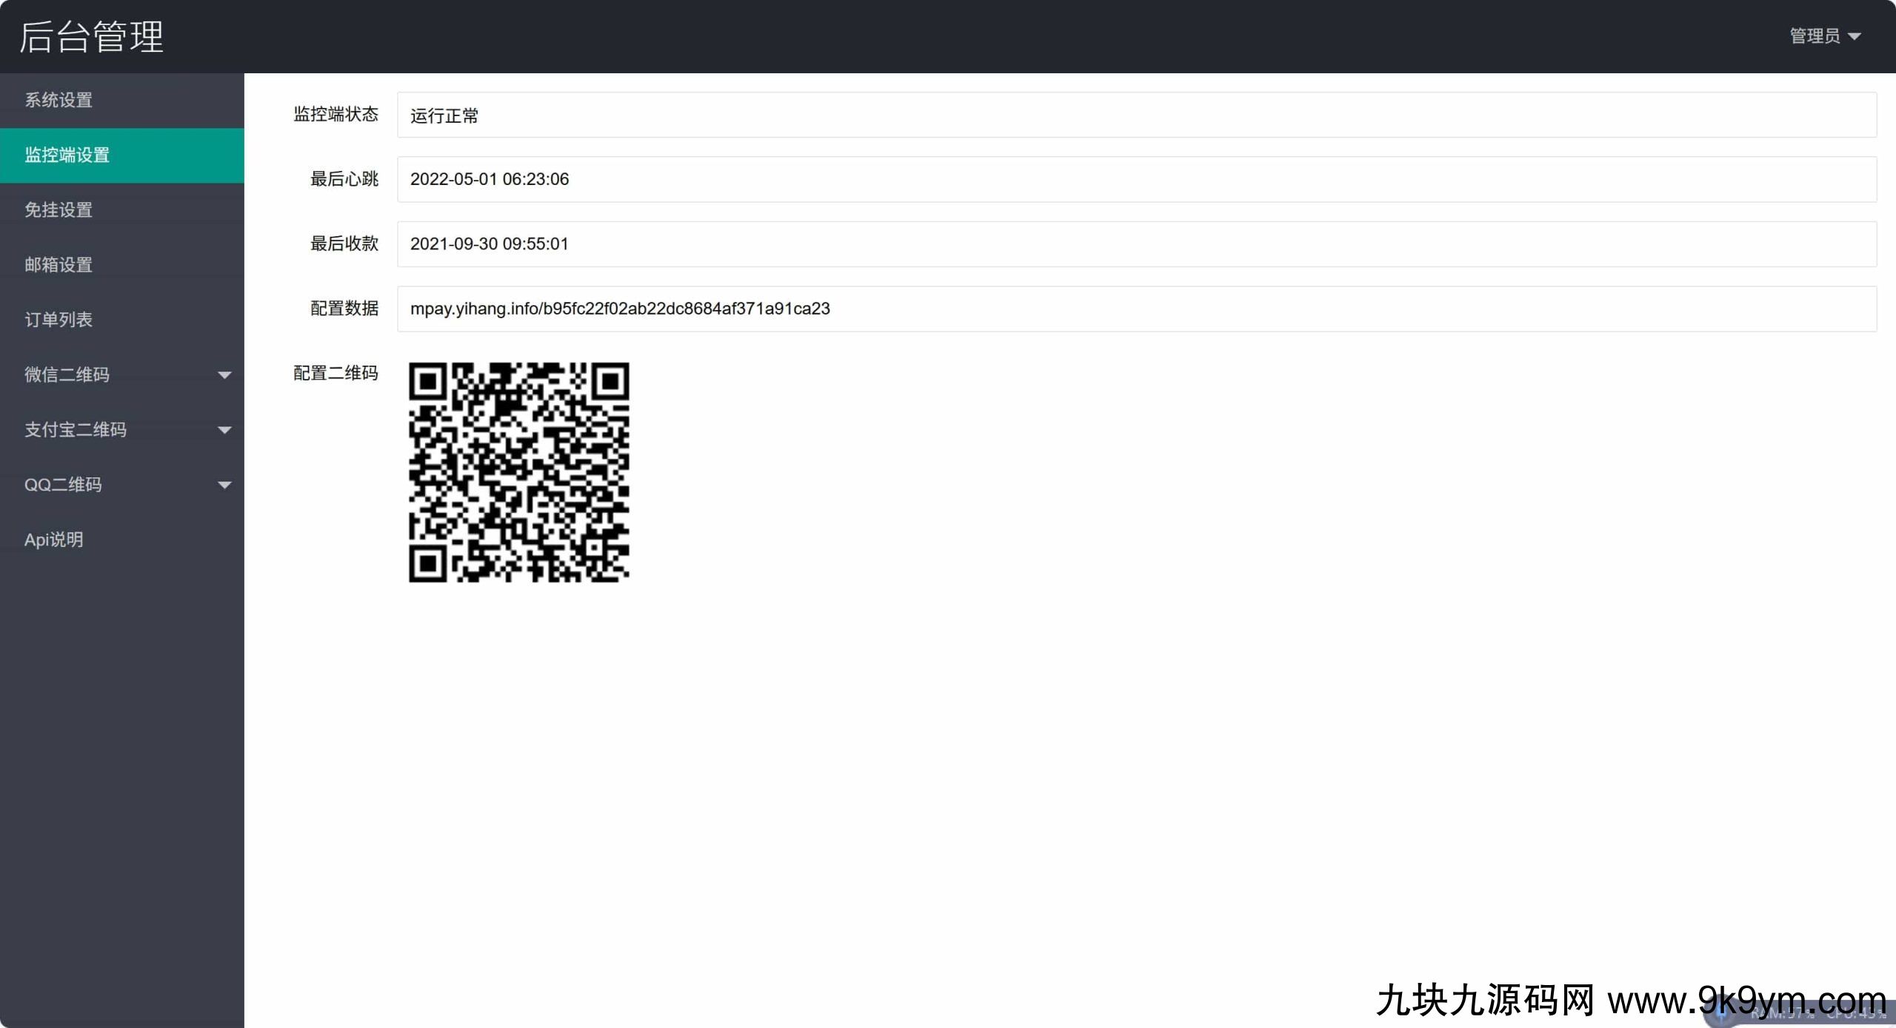Image resolution: width=1896 pixels, height=1028 pixels.
Task: Click the QQ二维码 menu label
Action: 63,485
